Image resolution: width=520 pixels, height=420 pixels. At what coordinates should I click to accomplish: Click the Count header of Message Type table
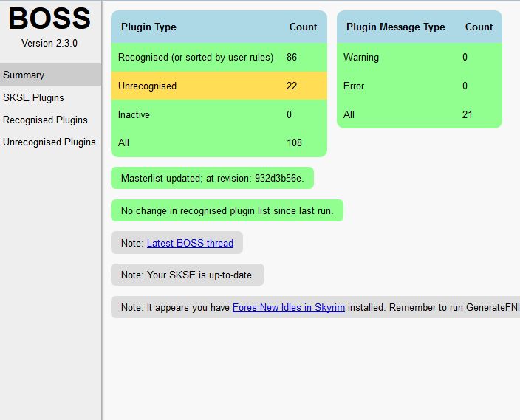click(479, 27)
